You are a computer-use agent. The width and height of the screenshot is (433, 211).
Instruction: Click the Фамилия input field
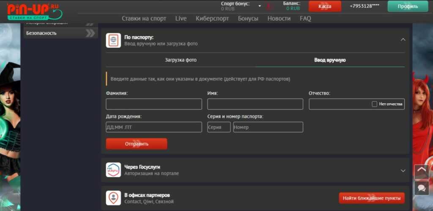pyautogui.click(x=154, y=104)
